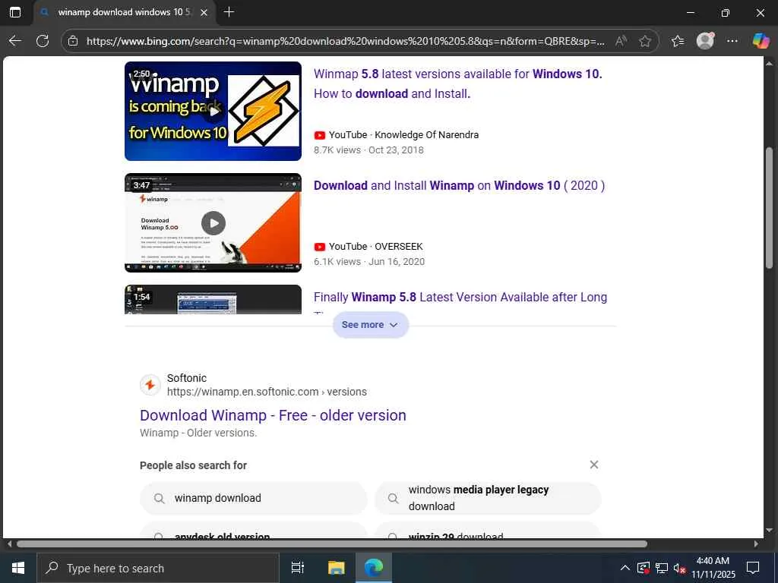Play the 'Winamp is coming back' video thumbnail
778x583 pixels.
click(213, 111)
